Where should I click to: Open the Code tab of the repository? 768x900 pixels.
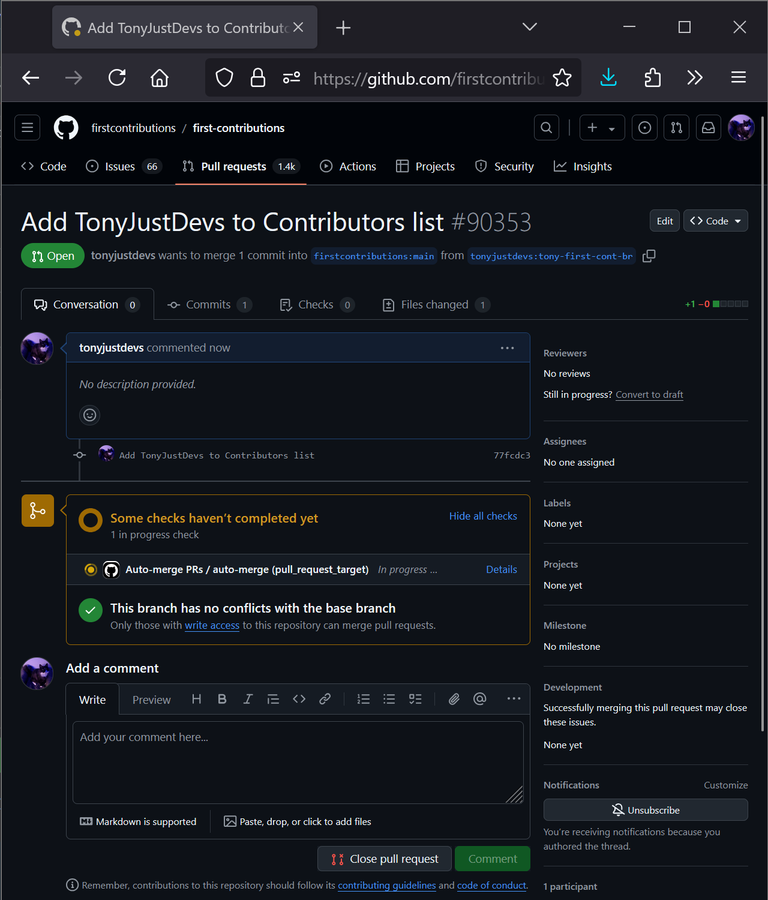click(x=44, y=166)
